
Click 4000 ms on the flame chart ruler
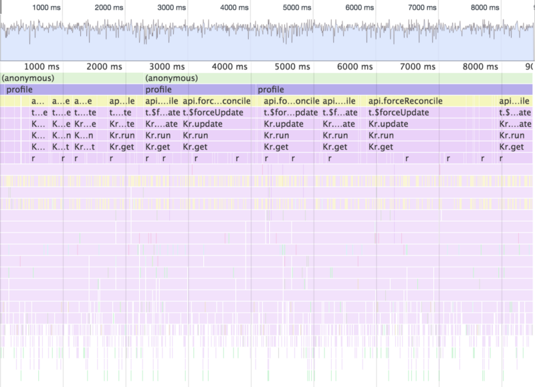coord(229,66)
